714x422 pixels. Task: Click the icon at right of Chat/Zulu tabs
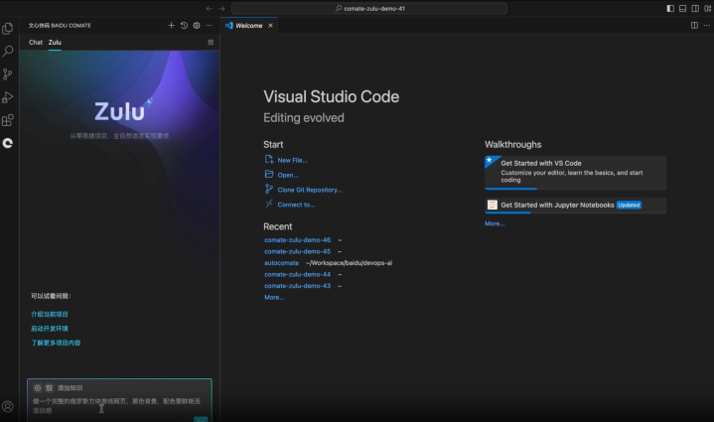tap(211, 43)
